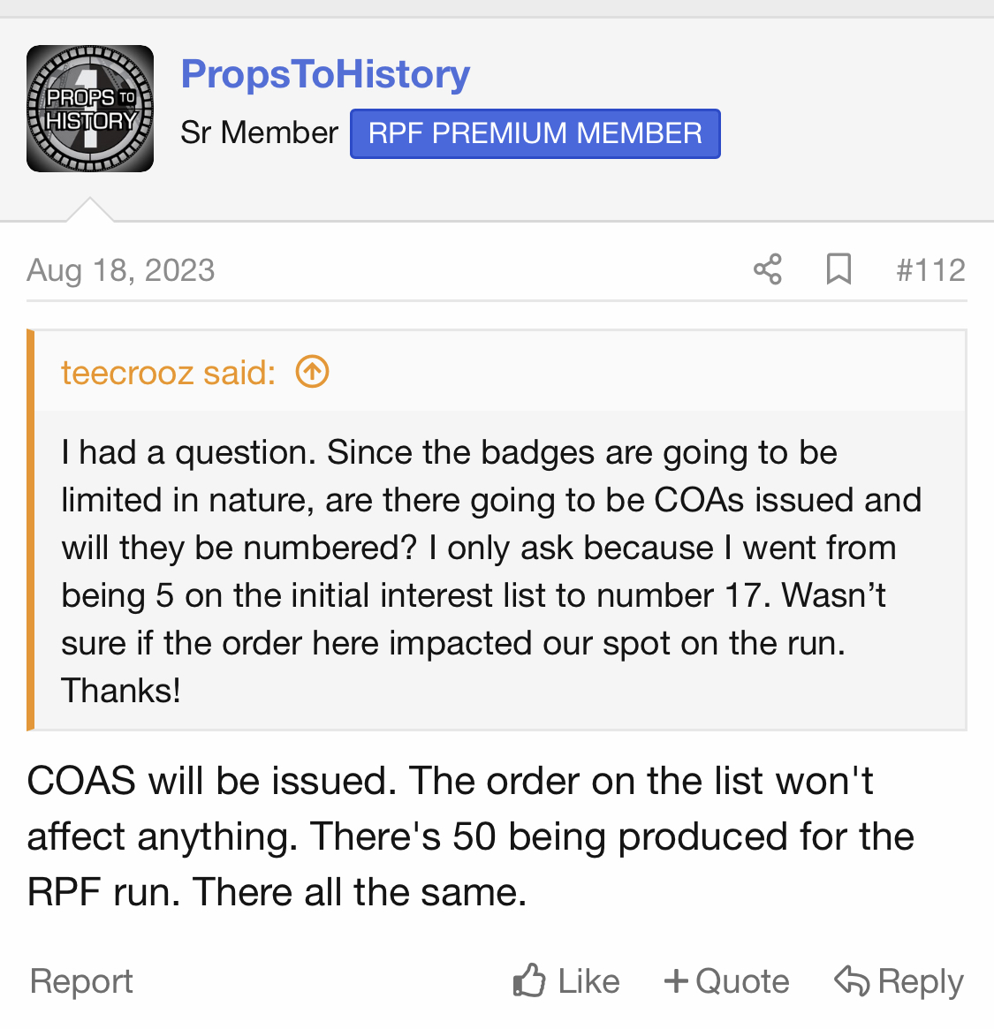Bookmark this post with the bookmark icon
Image resolution: width=994 pixels, height=1029 pixels.
pos(838,269)
